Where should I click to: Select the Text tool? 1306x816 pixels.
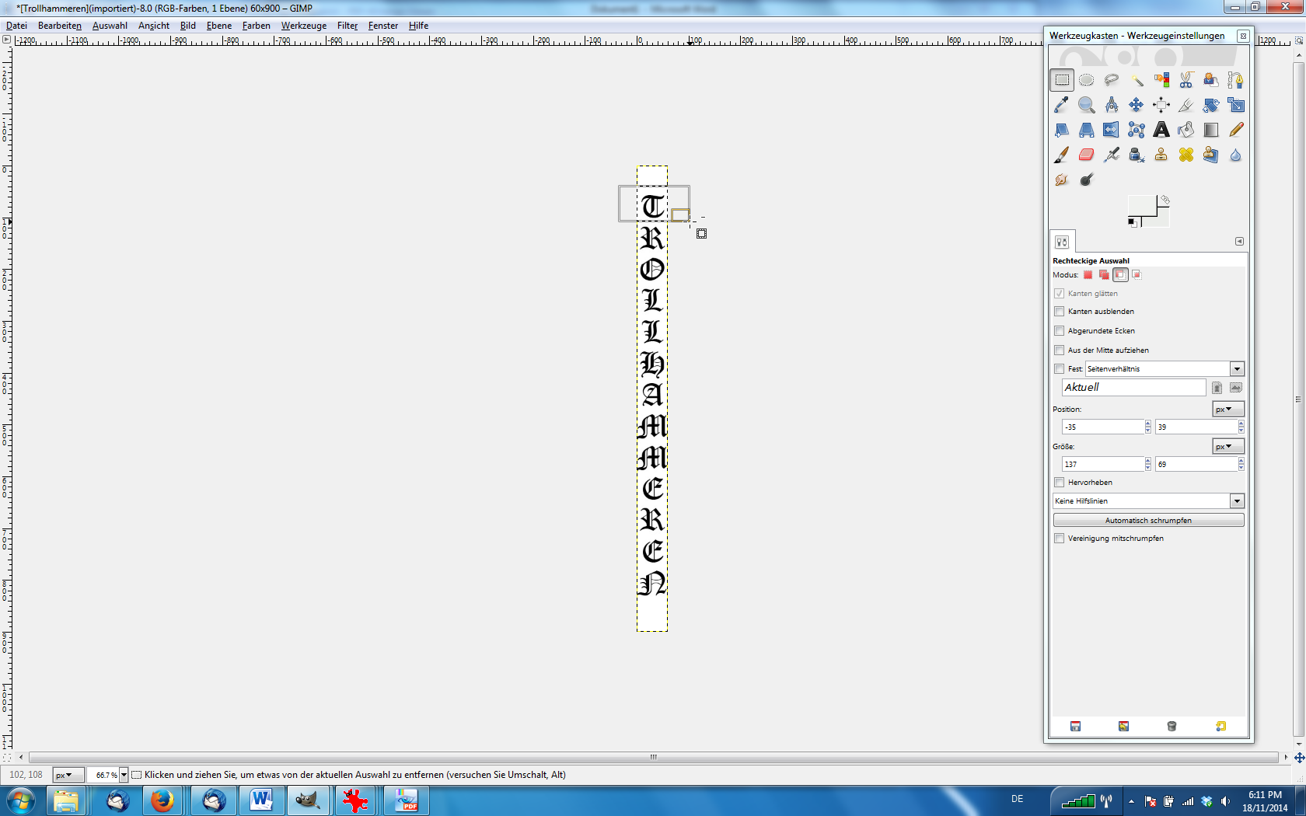(1161, 130)
